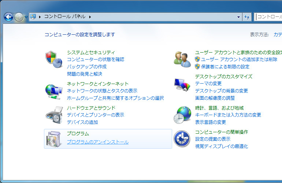Open バックアップの作成 link

(x=87, y=66)
